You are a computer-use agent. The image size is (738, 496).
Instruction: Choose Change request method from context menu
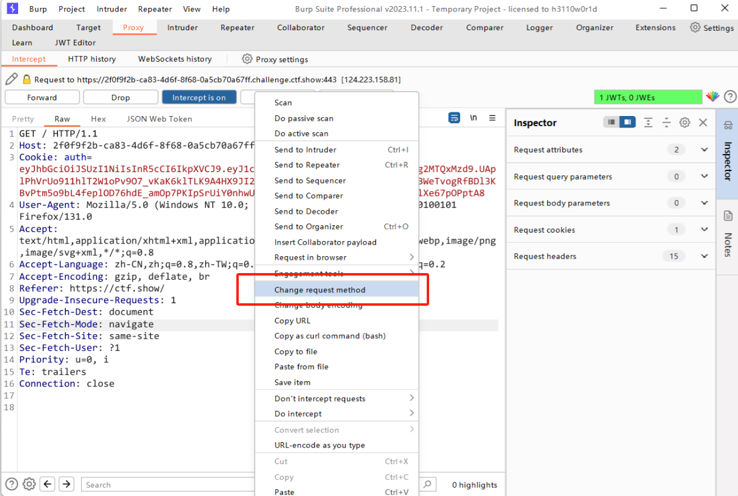tap(320, 290)
